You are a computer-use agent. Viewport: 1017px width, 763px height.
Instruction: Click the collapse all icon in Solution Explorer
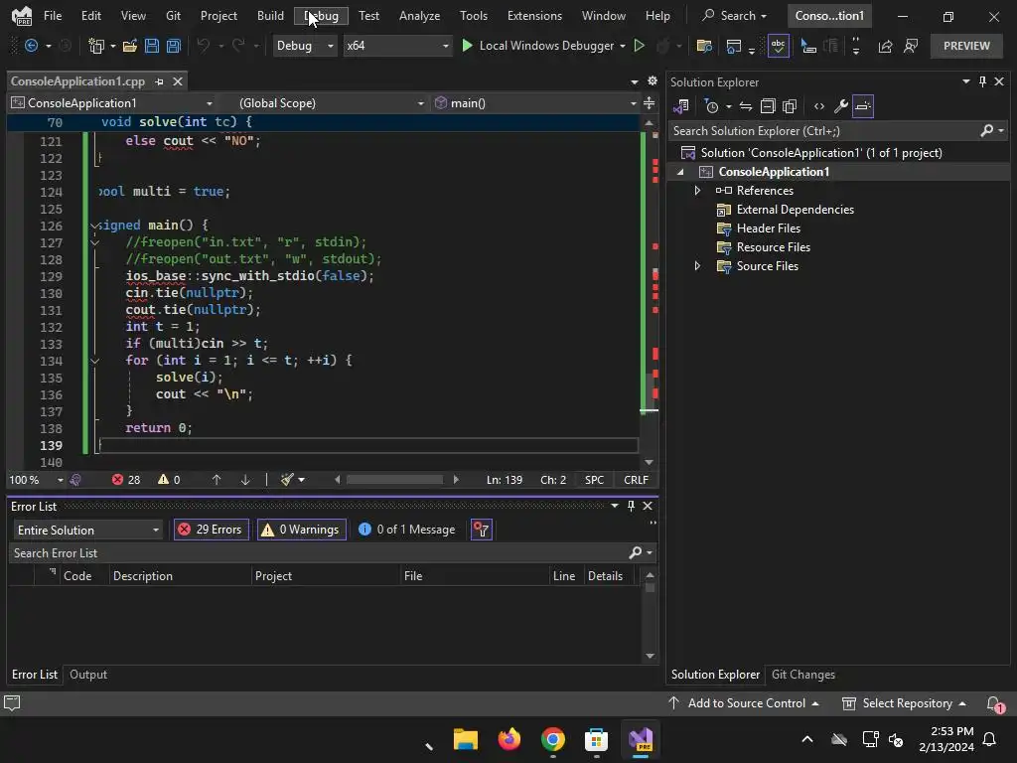pyautogui.click(x=768, y=106)
